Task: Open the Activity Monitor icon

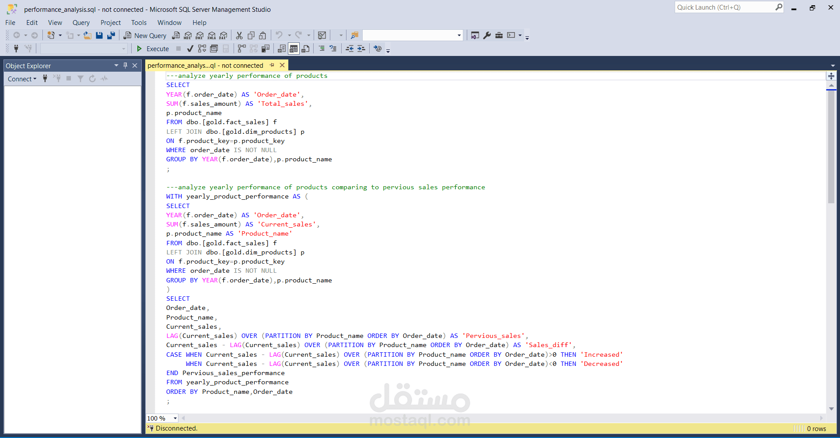Action: [x=322, y=35]
